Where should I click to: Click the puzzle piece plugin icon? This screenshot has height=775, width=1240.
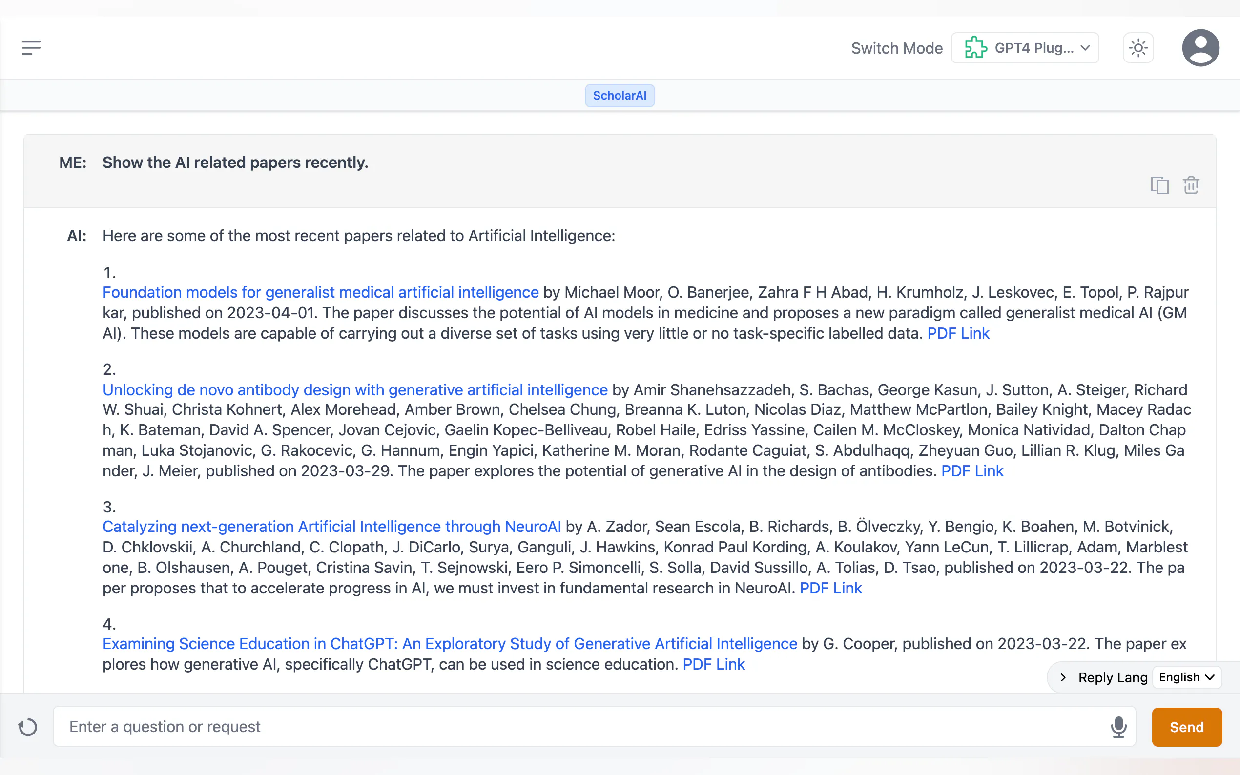975,48
